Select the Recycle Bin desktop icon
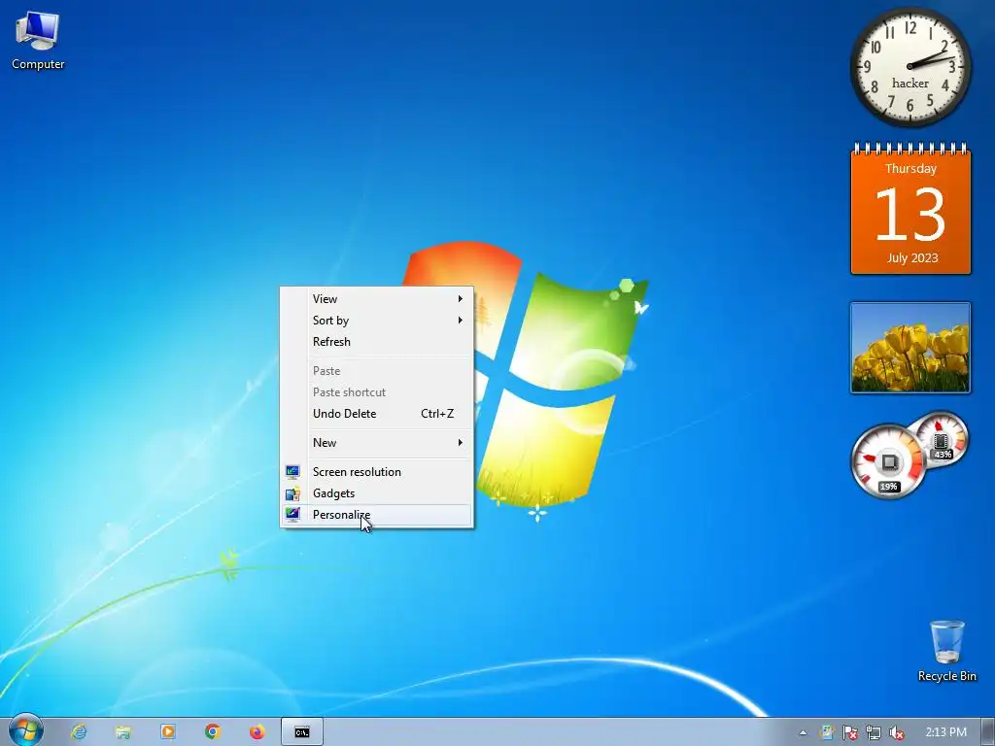Image resolution: width=995 pixels, height=746 pixels. click(946, 651)
